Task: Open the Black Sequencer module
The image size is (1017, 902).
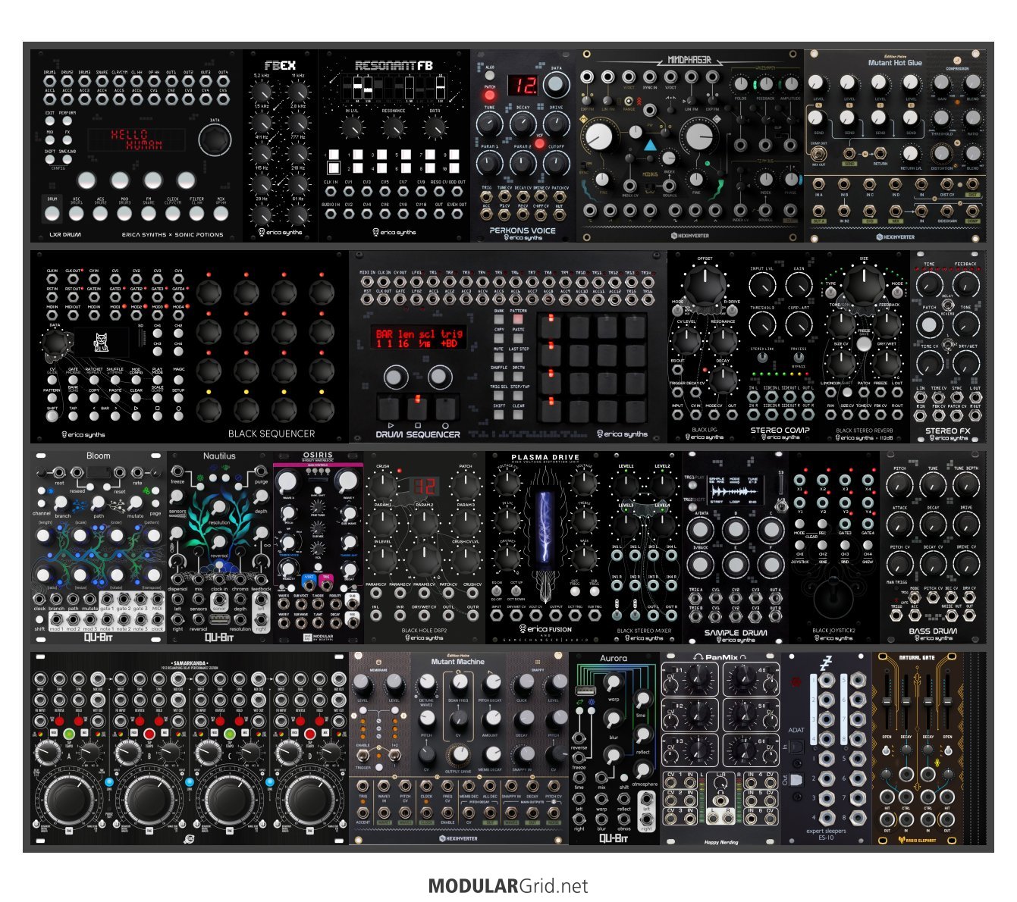Action: tap(190, 346)
